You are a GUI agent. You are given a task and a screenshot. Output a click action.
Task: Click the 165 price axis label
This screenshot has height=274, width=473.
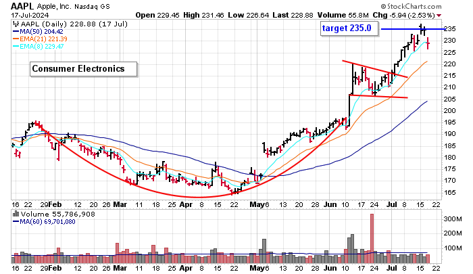click(x=450, y=192)
